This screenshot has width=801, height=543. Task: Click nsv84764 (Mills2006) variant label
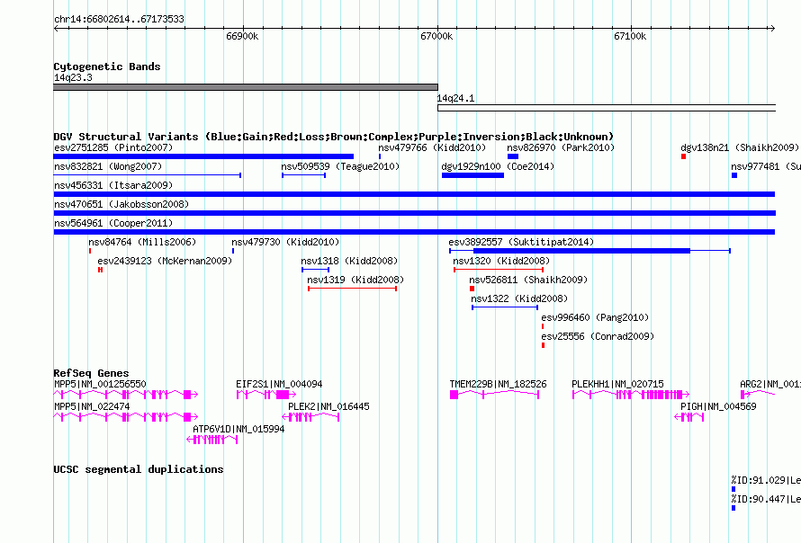point(142,242)
